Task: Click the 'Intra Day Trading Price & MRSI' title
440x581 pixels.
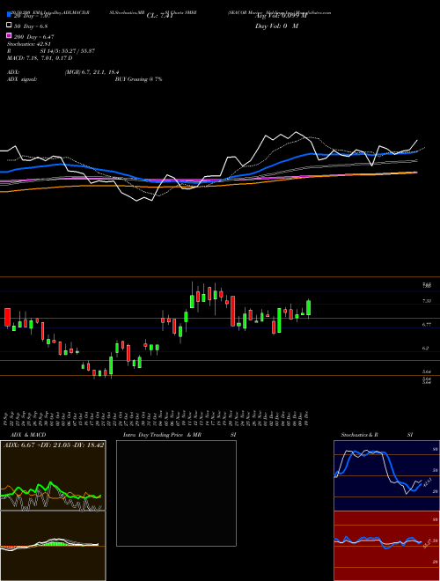Action: 180,435
